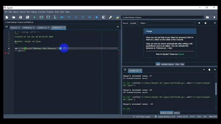Close the temp.py tab
This screenshot has height=124, width=221.
[19, 28]
